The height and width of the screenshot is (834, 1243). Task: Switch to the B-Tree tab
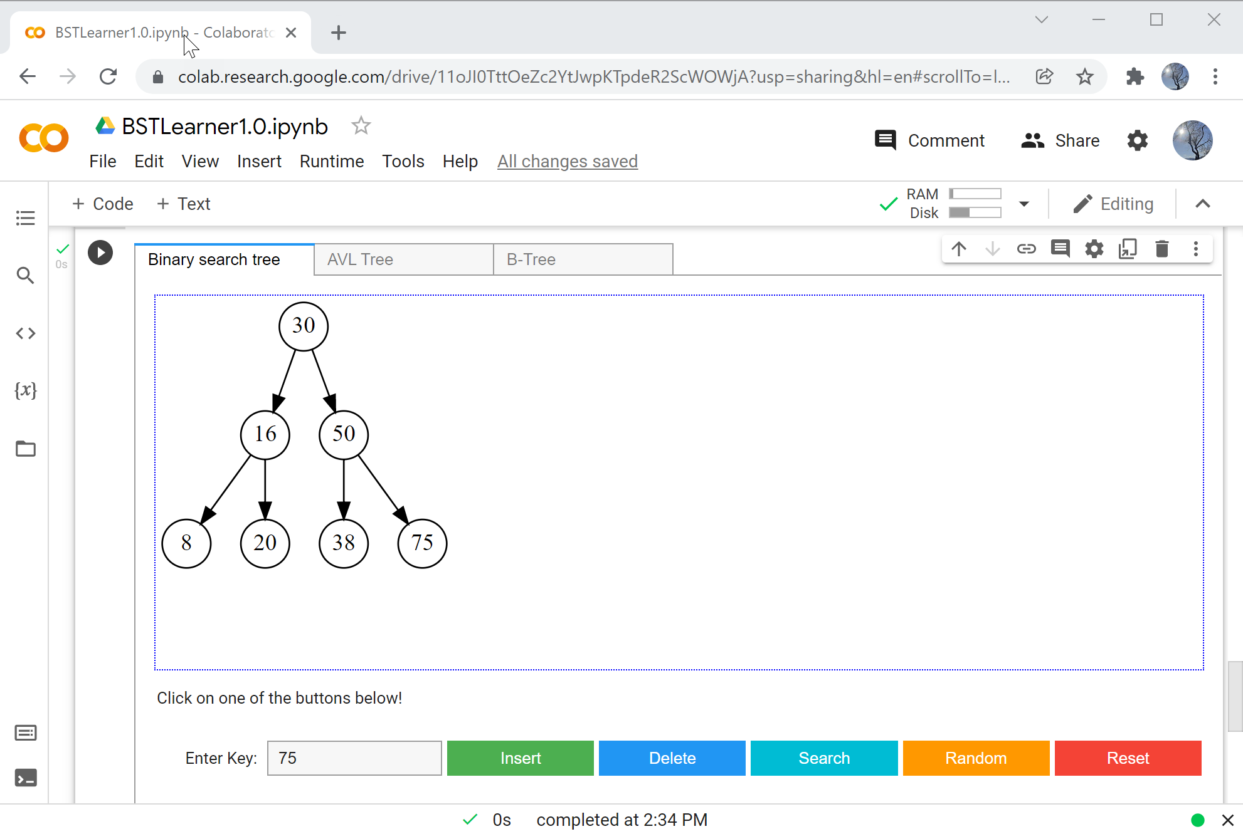530,259
